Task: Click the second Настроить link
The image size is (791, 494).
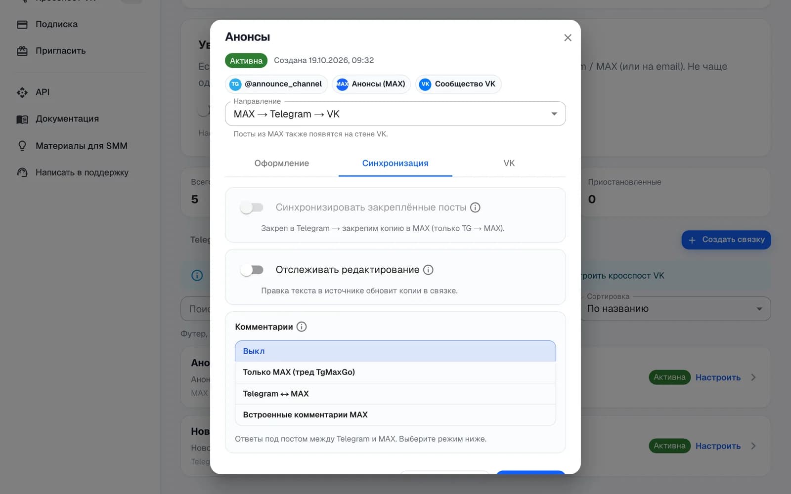Action: point(718,446)
